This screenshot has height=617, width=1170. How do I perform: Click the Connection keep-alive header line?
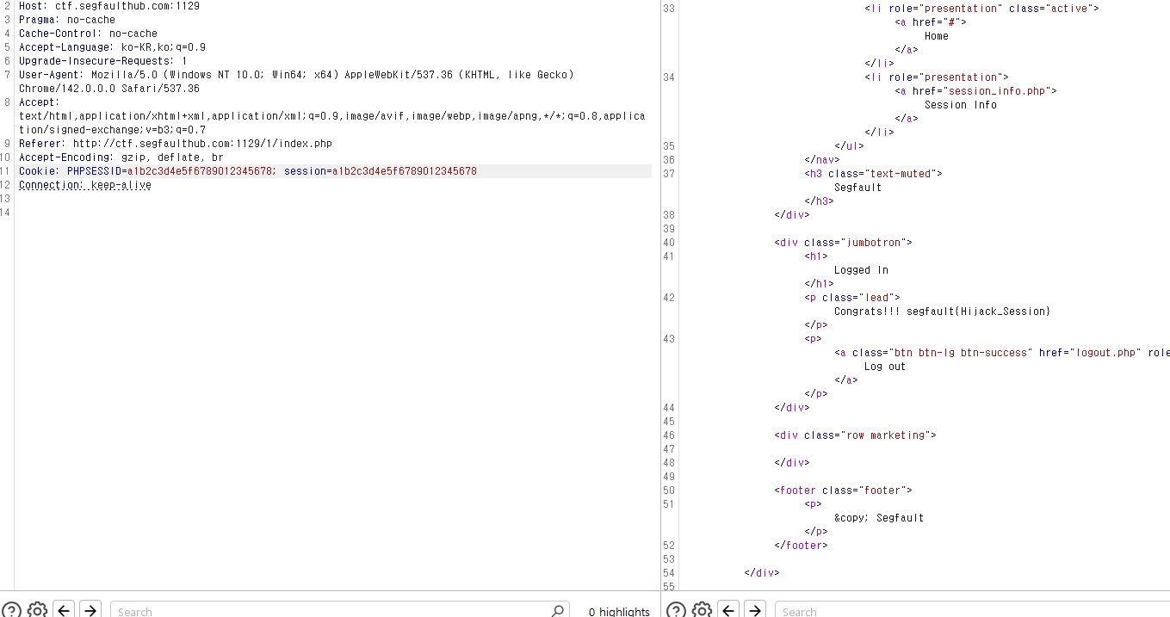point(84,185)
